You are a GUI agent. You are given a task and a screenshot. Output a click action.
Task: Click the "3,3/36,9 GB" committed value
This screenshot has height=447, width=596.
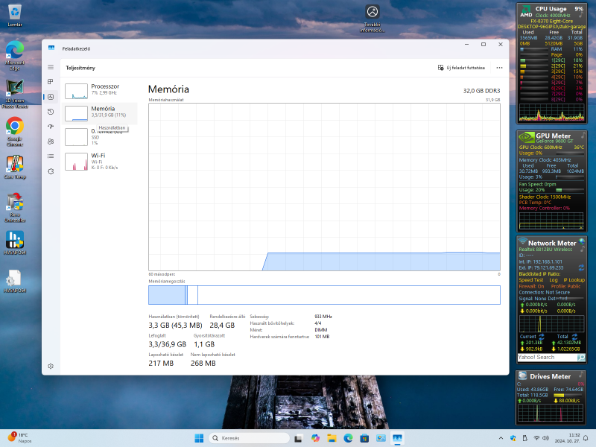167,344
